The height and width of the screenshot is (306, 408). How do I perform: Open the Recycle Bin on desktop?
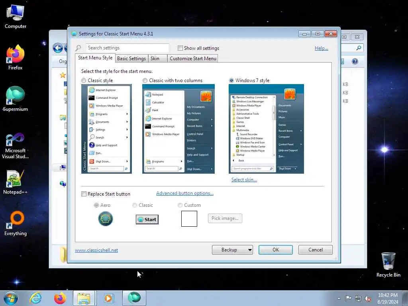tap(388, 265)
